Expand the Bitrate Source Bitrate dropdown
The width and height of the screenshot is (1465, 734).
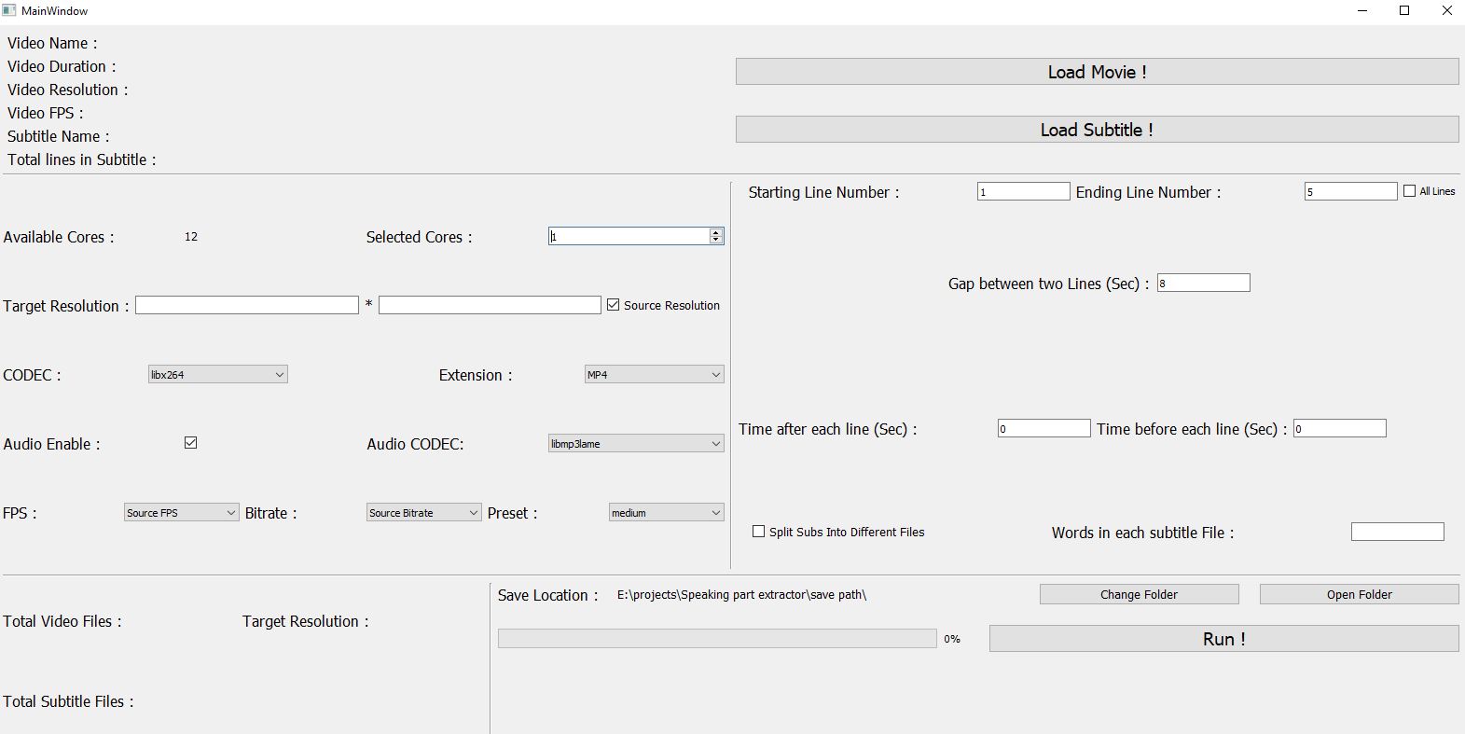pos(423,512)
